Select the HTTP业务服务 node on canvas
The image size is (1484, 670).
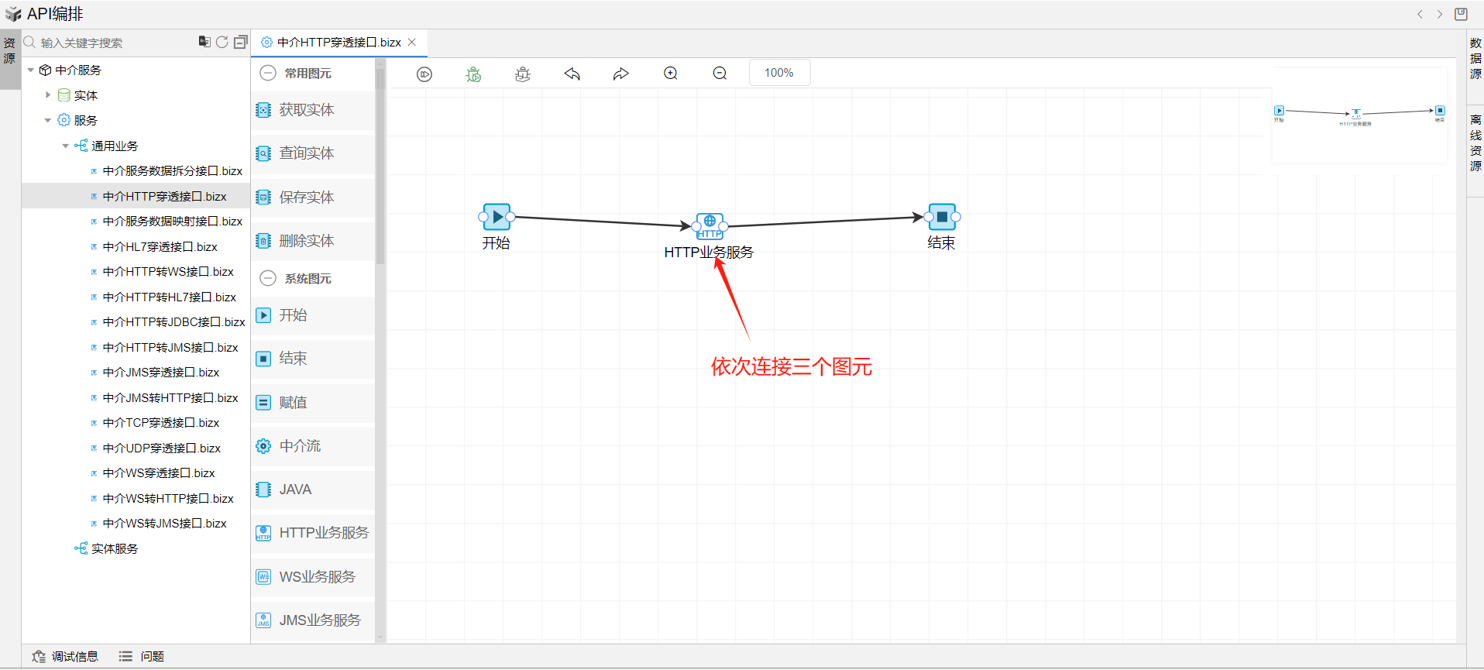pyautogui.click(x=709, y=225)
